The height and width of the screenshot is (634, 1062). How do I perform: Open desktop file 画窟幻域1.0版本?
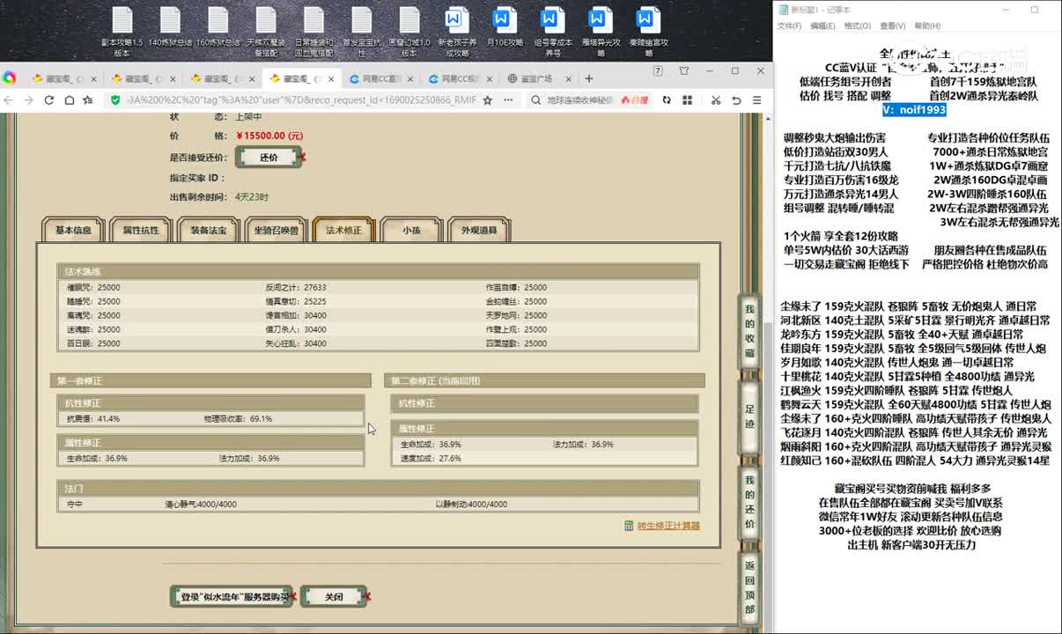(x=409, y=32)
